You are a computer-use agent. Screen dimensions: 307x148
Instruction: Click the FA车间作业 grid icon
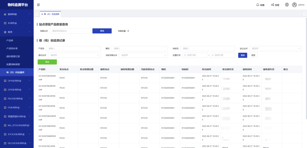click(5, 108)
